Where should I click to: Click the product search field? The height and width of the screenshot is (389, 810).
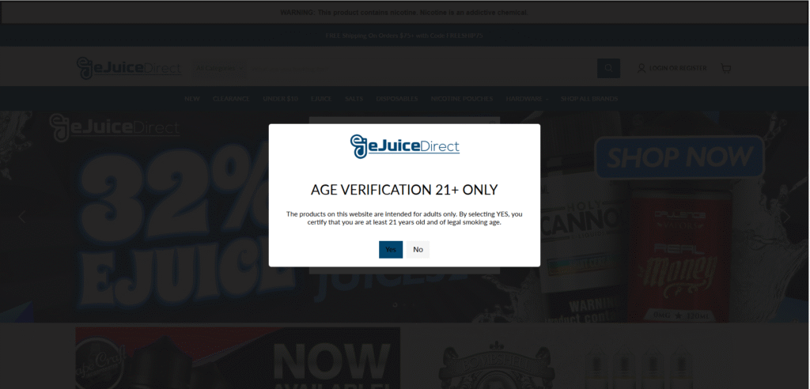click(421, 68)
